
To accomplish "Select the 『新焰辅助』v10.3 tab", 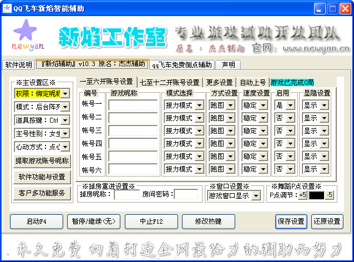I will click(x=92, y=64).
